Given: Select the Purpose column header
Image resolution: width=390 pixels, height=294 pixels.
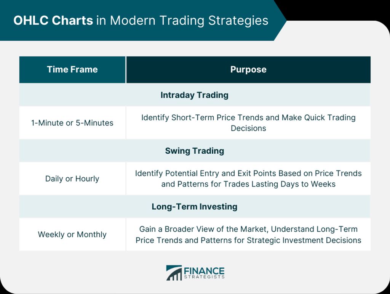Looking at the screenshot, I should 248,69.
